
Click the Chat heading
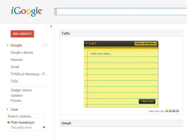[x=14, y=109]
